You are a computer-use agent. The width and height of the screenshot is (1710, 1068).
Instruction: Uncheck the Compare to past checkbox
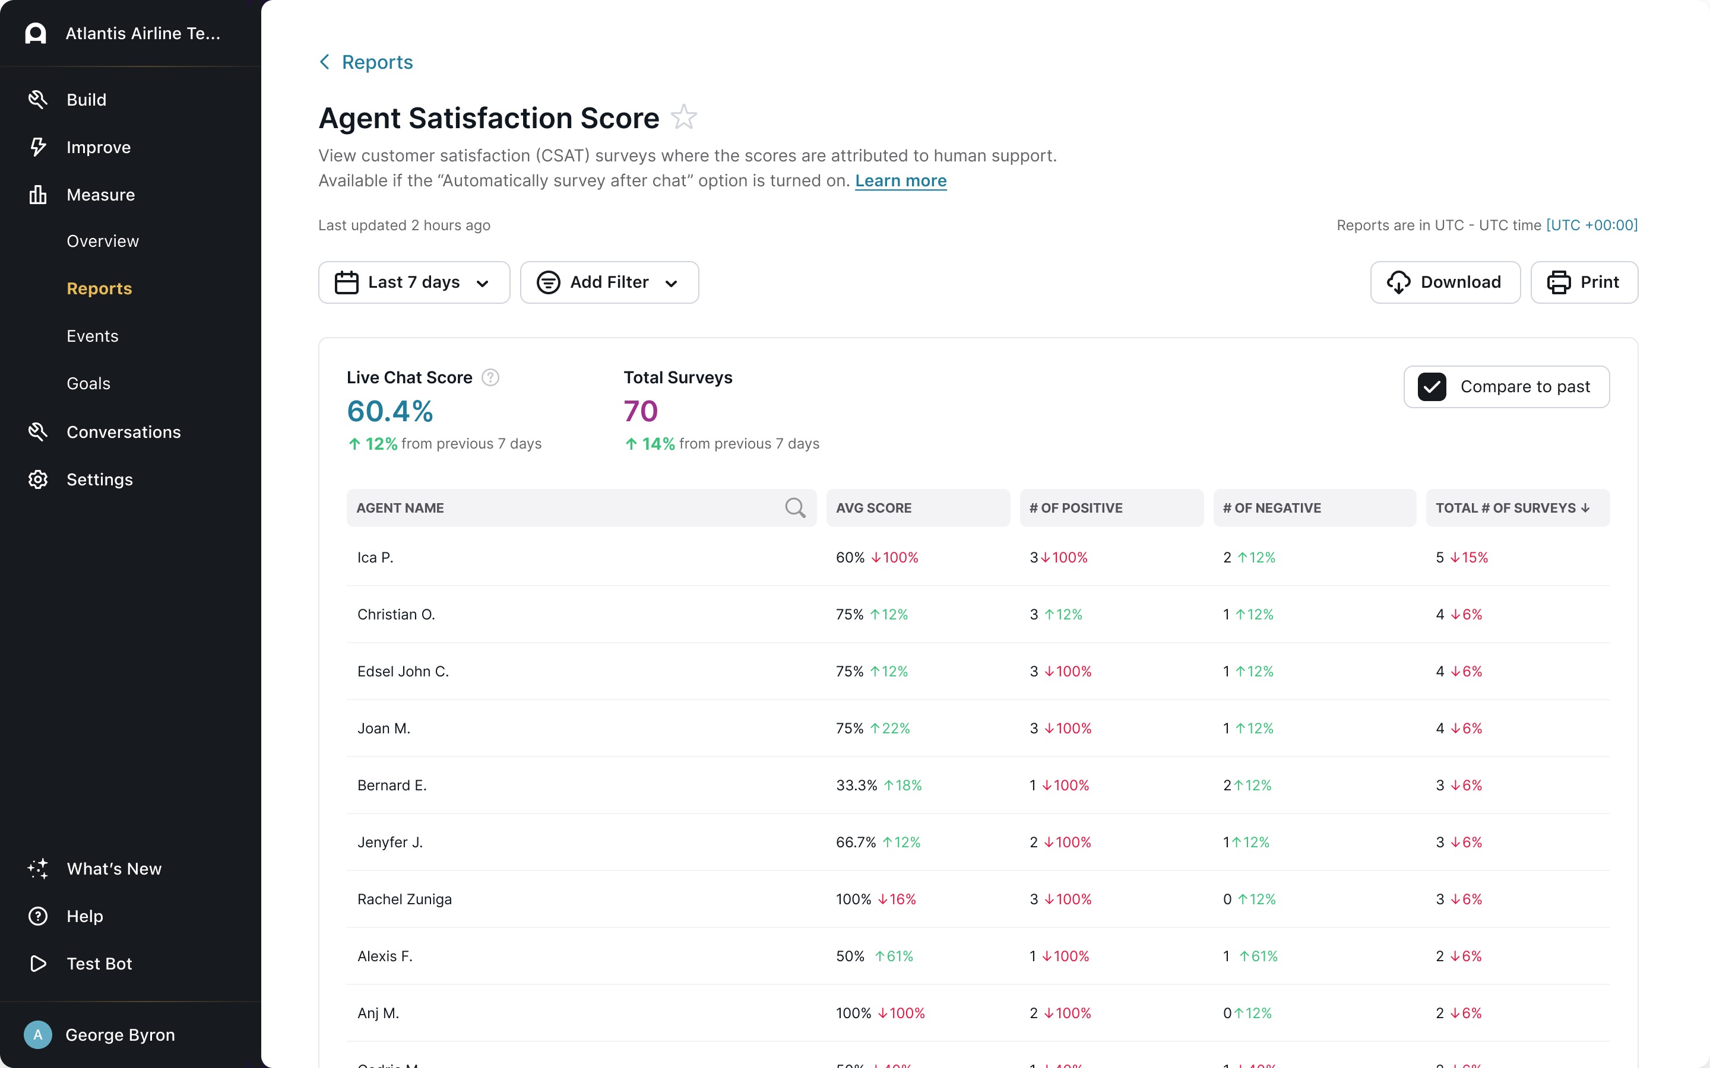(1432, 387)
